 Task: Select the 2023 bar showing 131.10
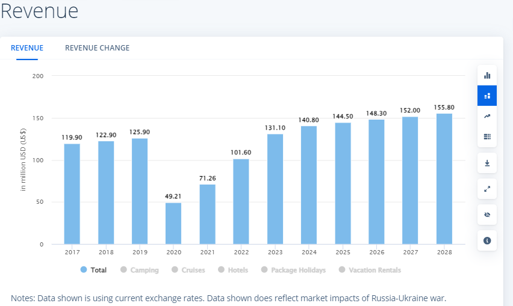click(275, 189)
